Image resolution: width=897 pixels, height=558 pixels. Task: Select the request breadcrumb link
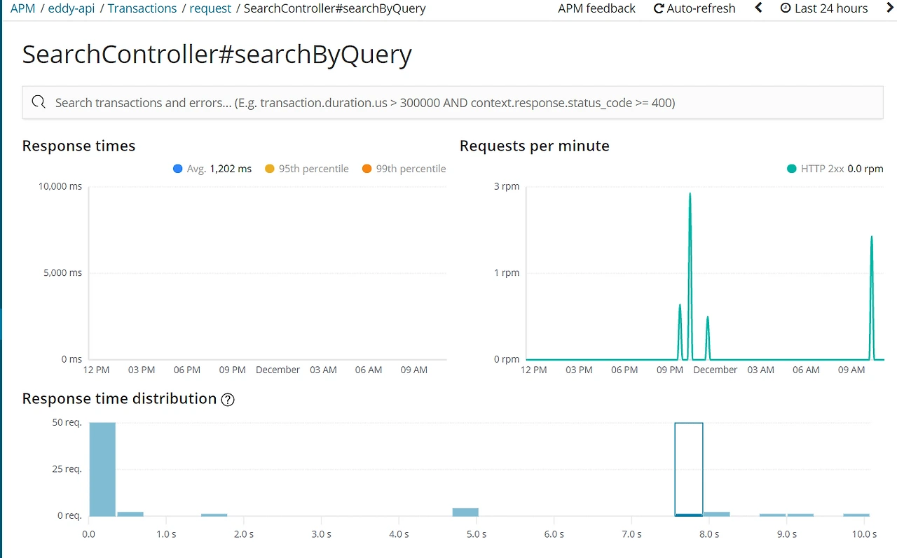coord(210,8)
